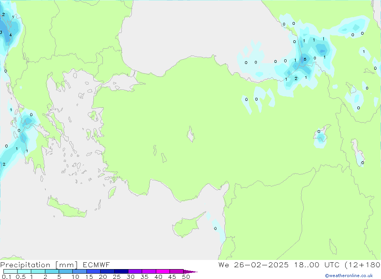Click the '3' precipitation value on the map

click(x=1, y=32)
